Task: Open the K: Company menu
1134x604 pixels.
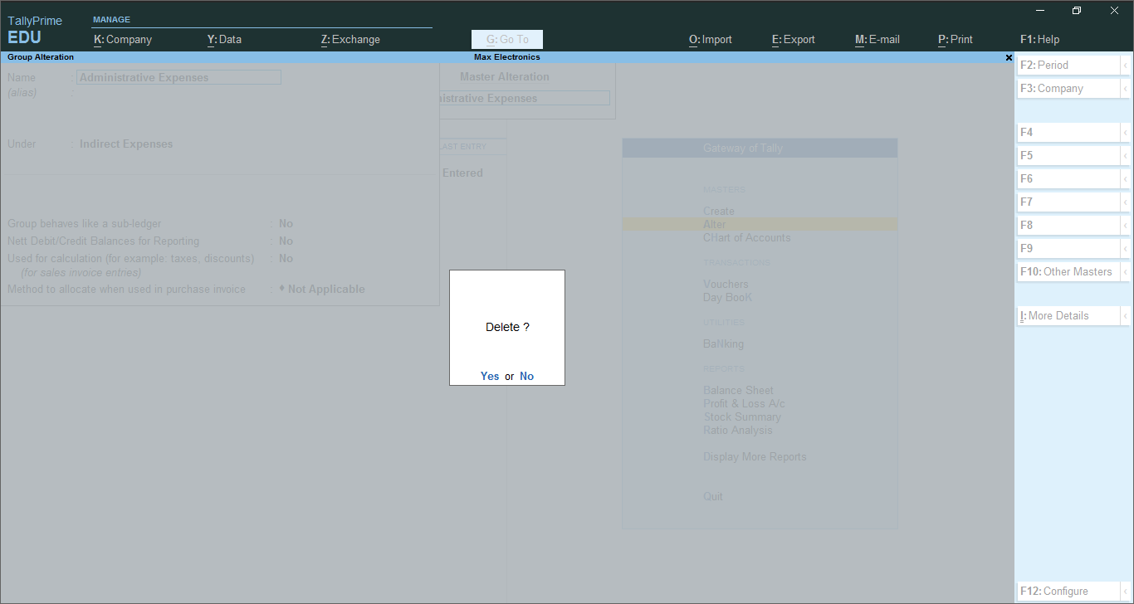Action: (x=123, y=39)
